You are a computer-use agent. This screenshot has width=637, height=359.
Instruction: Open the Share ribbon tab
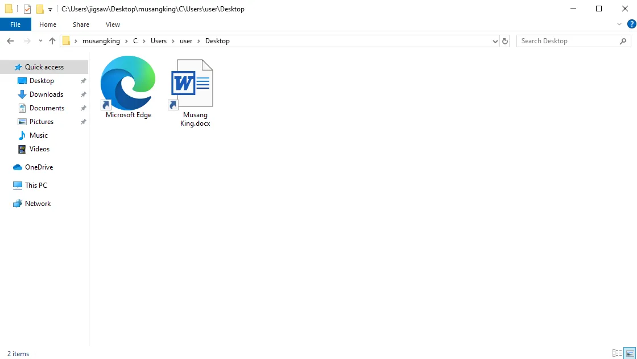pyautogui.click(x=81, y=24)
